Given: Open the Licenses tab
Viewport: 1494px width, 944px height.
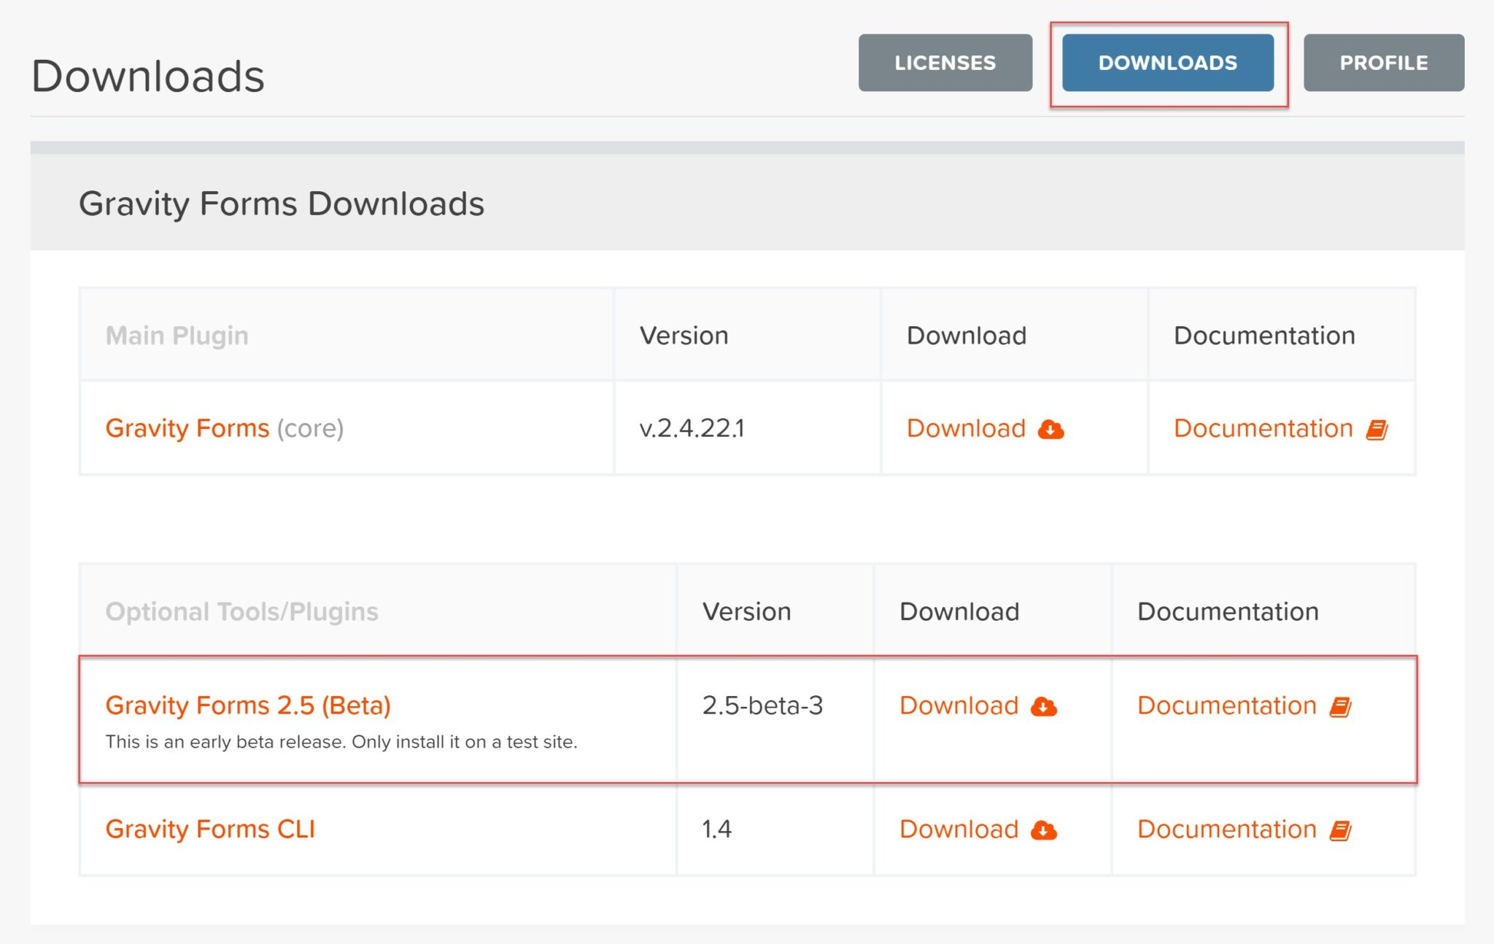Looking at the screenshot, I should 945,63.
